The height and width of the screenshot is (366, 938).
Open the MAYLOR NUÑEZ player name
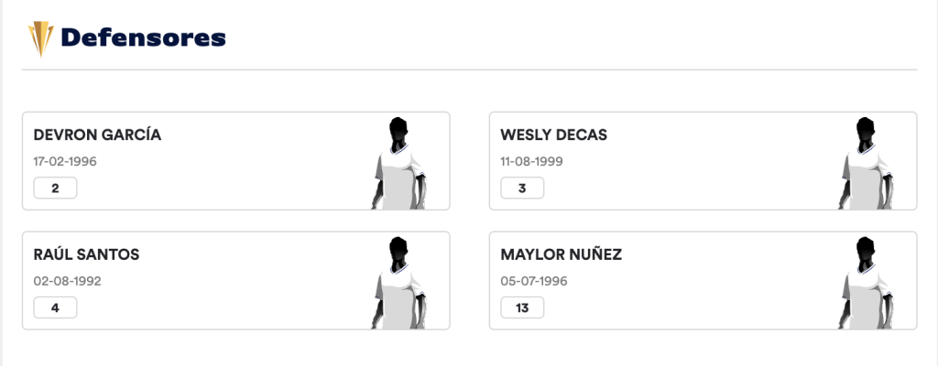(561, 254)
